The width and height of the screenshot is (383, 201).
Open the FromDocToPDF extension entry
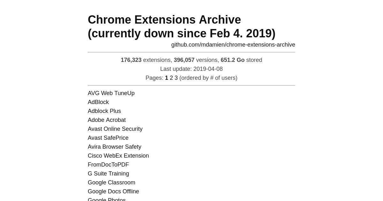pyautogui.click(x=108, y=165)
